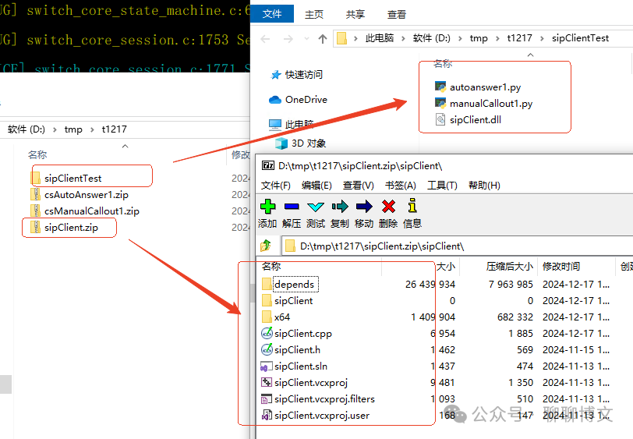The image size is (633, 439).
Task: Select csManualCallout1.zip in t1217 window
Action: [85, 211]
